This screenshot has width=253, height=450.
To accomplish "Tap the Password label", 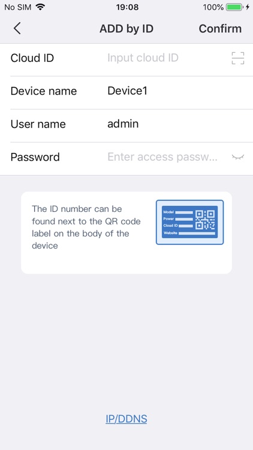I will point(35,157).
